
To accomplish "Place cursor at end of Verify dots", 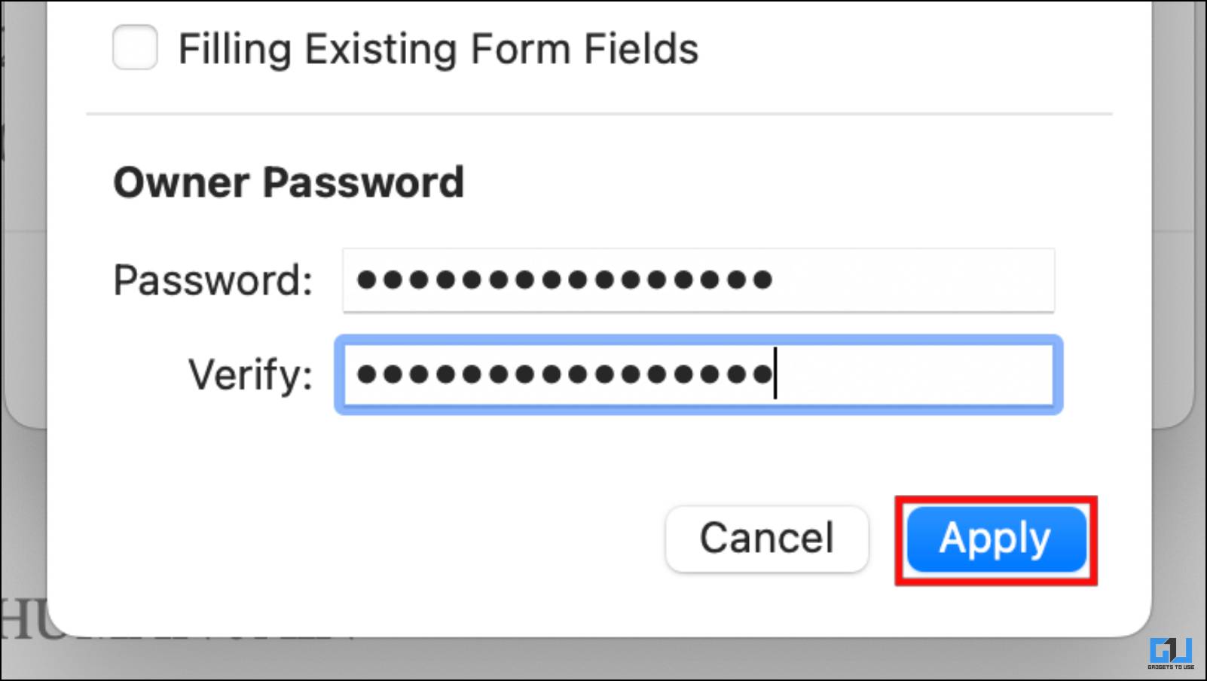I will (x=775, y=374).
